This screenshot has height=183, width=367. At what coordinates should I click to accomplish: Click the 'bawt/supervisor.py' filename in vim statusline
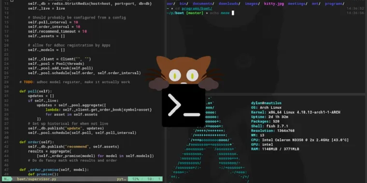tap(37, 179)
